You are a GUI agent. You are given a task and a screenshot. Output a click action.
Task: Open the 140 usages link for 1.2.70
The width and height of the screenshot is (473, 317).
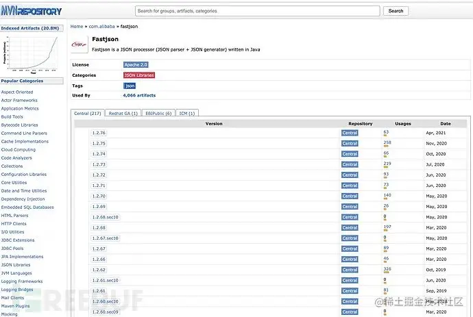click(x=387, y=195)
